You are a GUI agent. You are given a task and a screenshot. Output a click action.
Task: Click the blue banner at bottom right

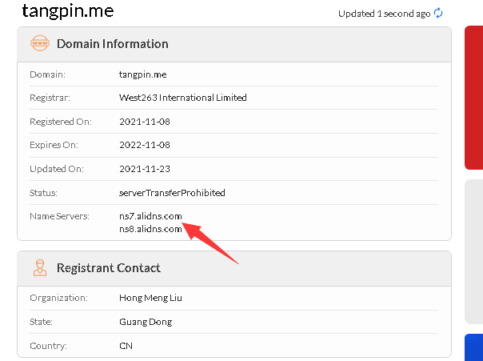click(x=473, y=348)
